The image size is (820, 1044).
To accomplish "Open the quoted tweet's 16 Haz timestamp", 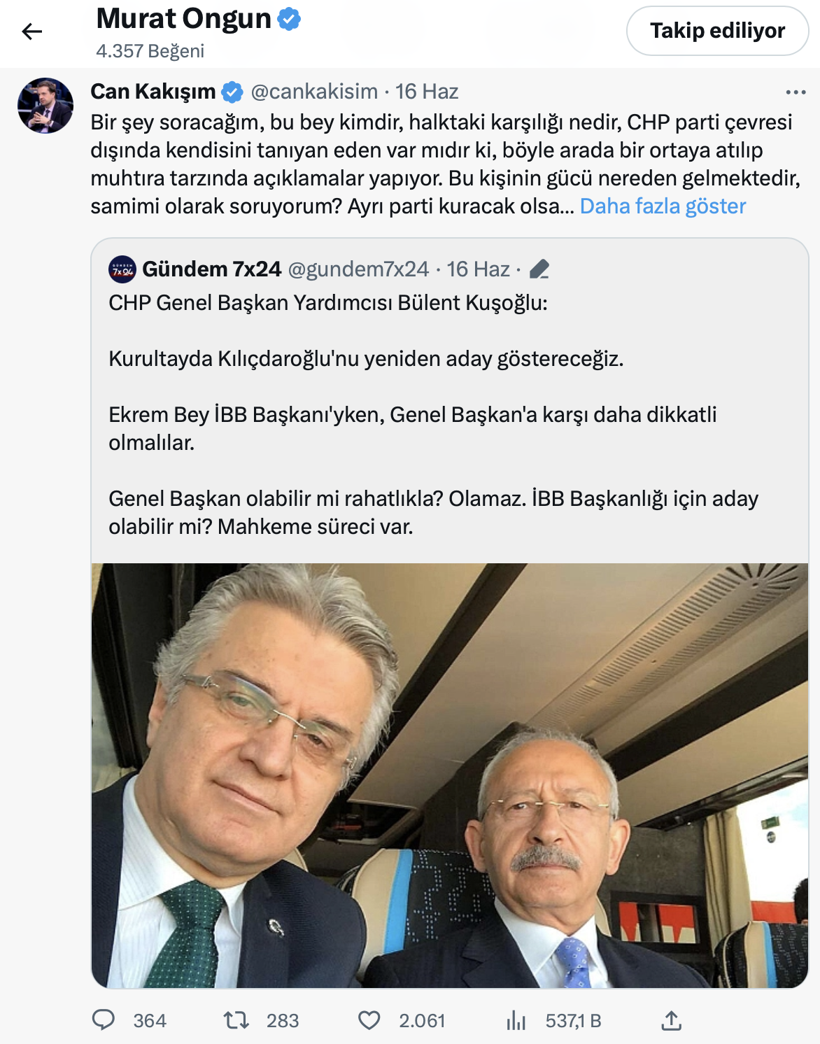I will pyautogui.click(x=479, y=269).
